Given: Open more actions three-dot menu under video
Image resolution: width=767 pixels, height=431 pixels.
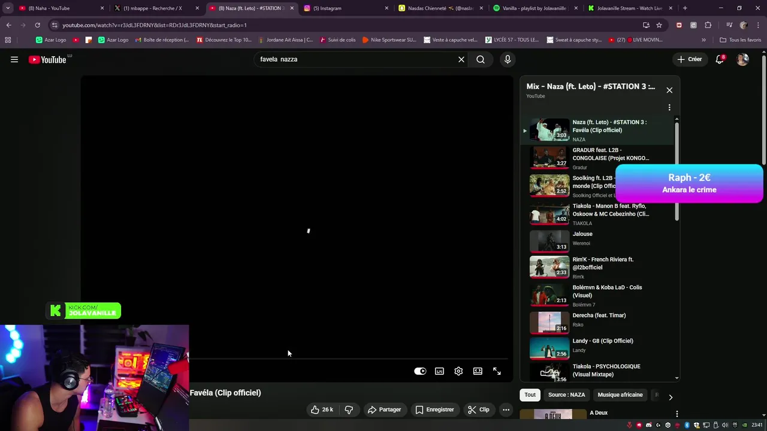Looking at the screenshot, I should coord(506,409).
